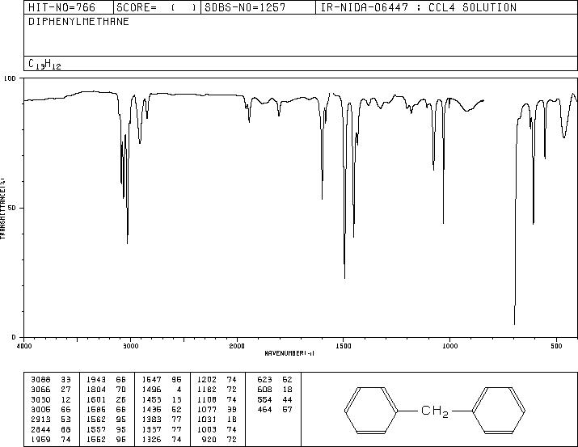Select peak table entry 1453
The height and width of the screenshot is (447, 578).
point(162,399)
